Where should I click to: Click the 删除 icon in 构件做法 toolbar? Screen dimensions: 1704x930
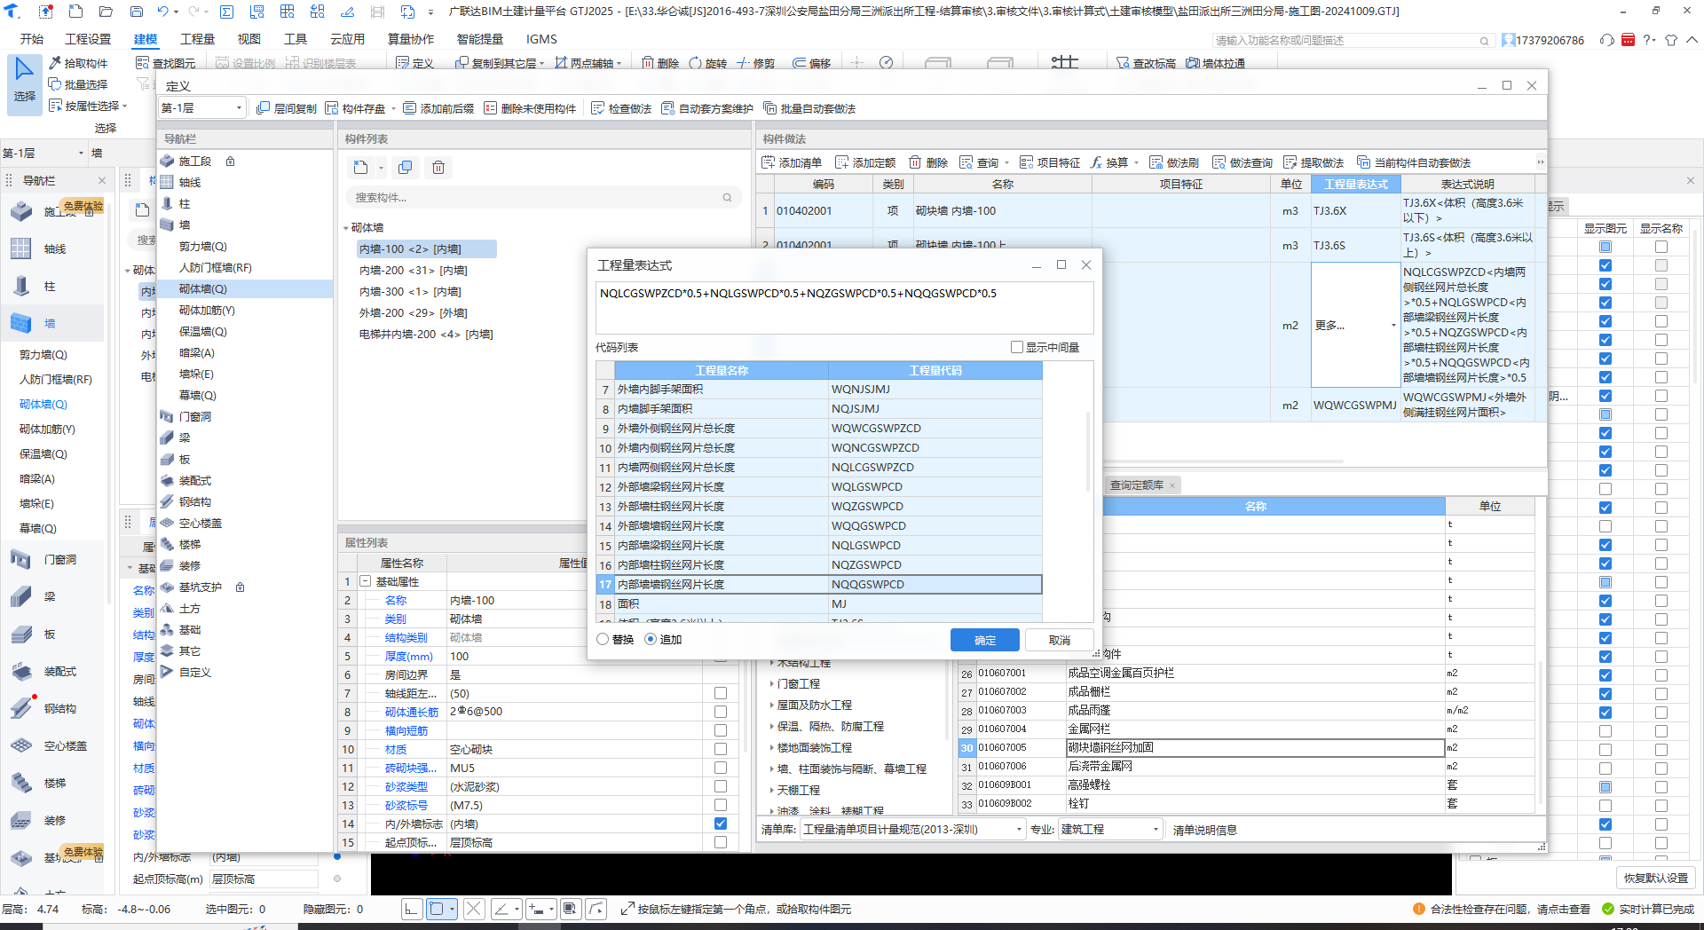point(927,162)
